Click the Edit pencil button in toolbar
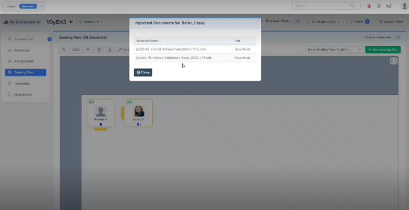Viewport: 409px width, 210px height. pyautogui.click(x=123, y=49)
